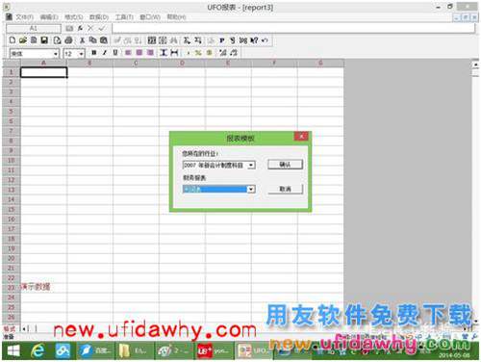
Task: Open print preview from the toolbar
Action: pos(57,40)
